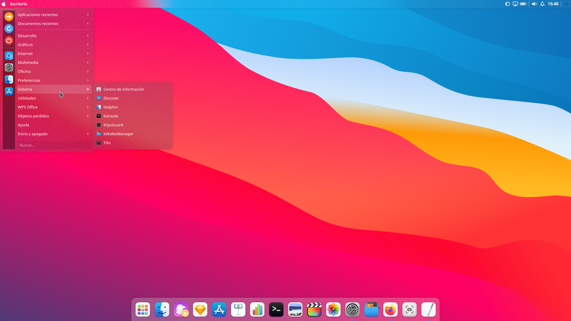571x321 pixels.
Task: Click the volume speaker tray icon
Action: pos(534,4)
